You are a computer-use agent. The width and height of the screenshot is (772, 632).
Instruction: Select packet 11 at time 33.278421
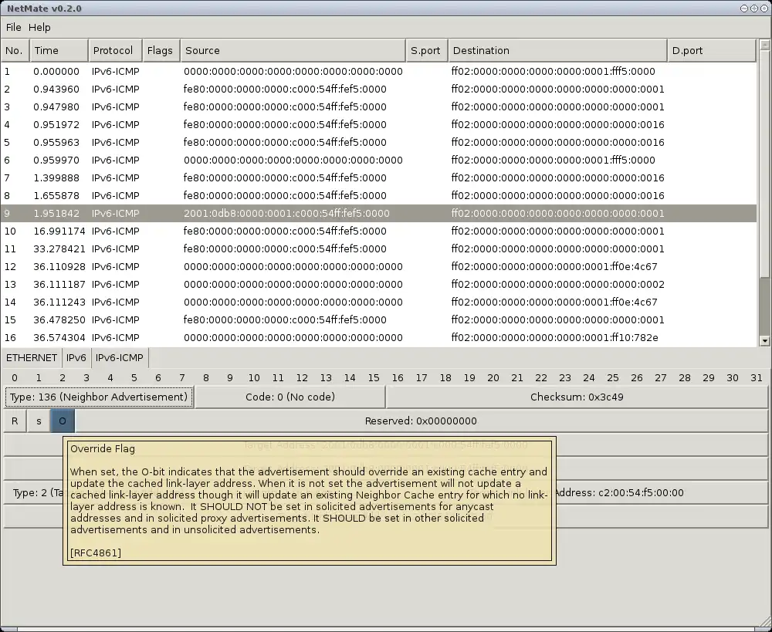[x=378, y=248]
